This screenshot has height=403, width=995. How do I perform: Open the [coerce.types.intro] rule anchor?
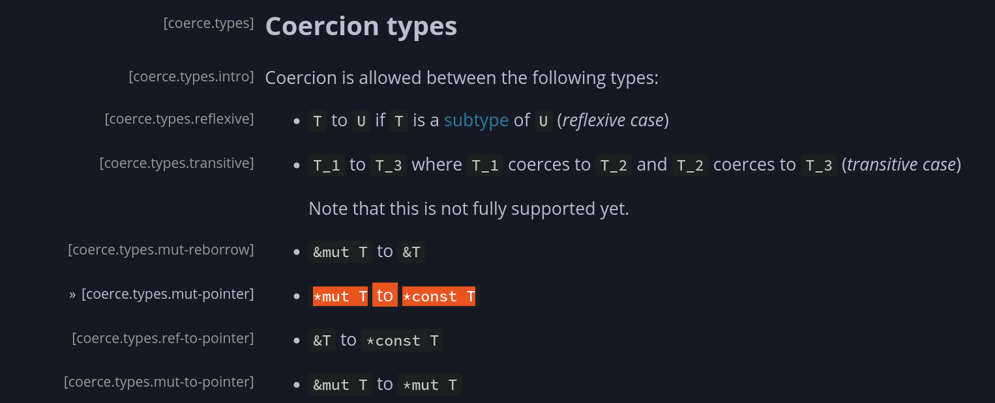(191, 77)
